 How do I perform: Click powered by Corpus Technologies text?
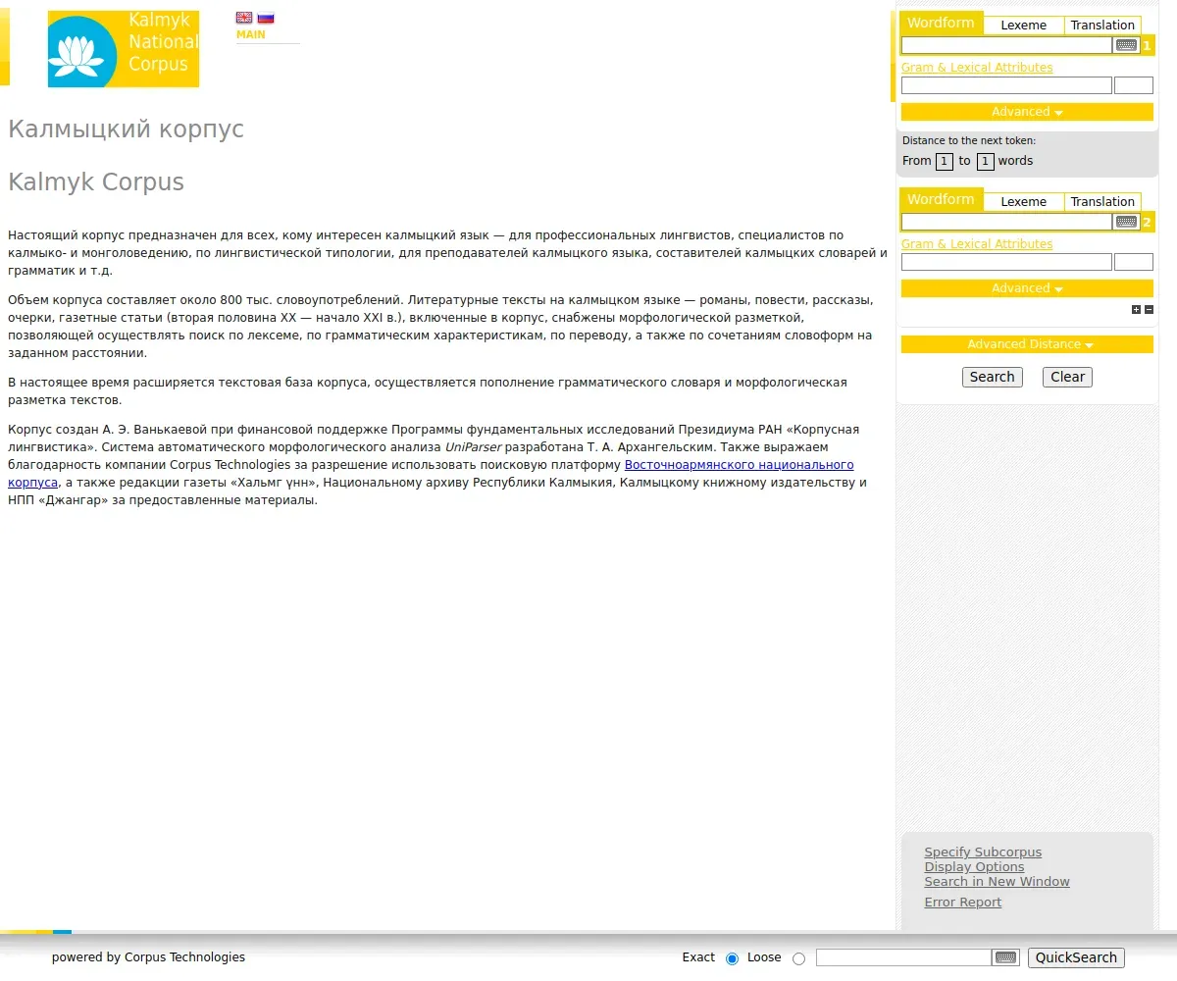(148, 957)
